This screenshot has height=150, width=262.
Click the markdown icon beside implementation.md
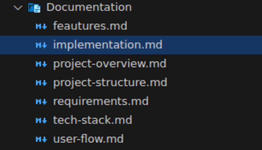[41, 45]
